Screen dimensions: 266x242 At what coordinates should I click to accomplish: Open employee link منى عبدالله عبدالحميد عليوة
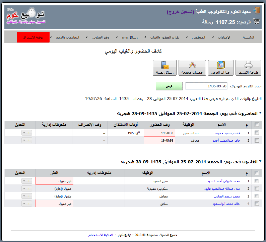[x=222, y=189]
